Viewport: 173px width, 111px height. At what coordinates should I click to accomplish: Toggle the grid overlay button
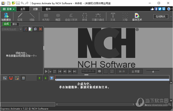pyautogui.click(x=106, y=71)
